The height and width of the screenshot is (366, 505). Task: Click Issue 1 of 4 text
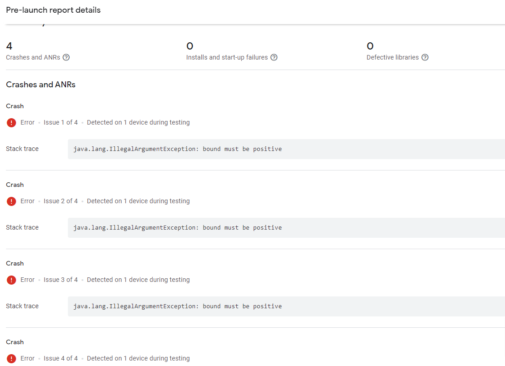pos(61,122)
